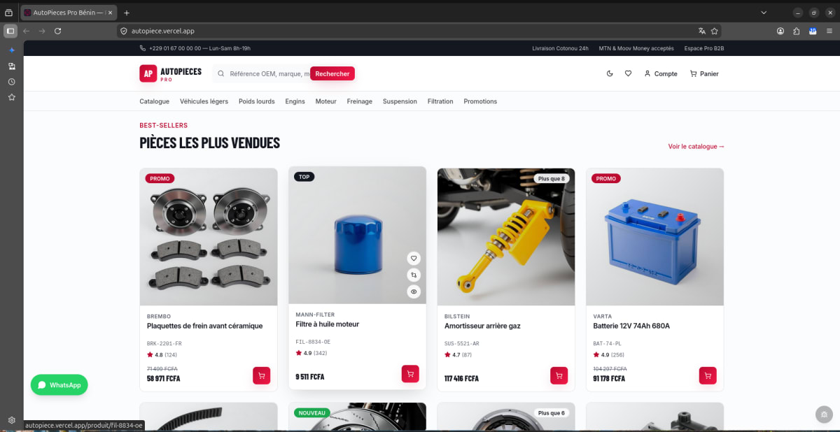Open sidebar settings gear icon

11,420
